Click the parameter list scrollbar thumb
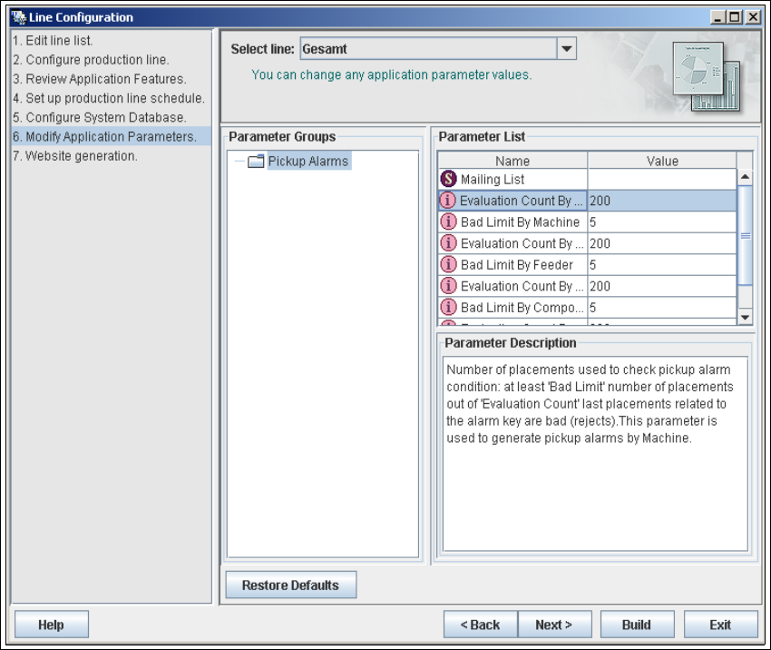This screenshot has height=650, width=771. (745, 235)
